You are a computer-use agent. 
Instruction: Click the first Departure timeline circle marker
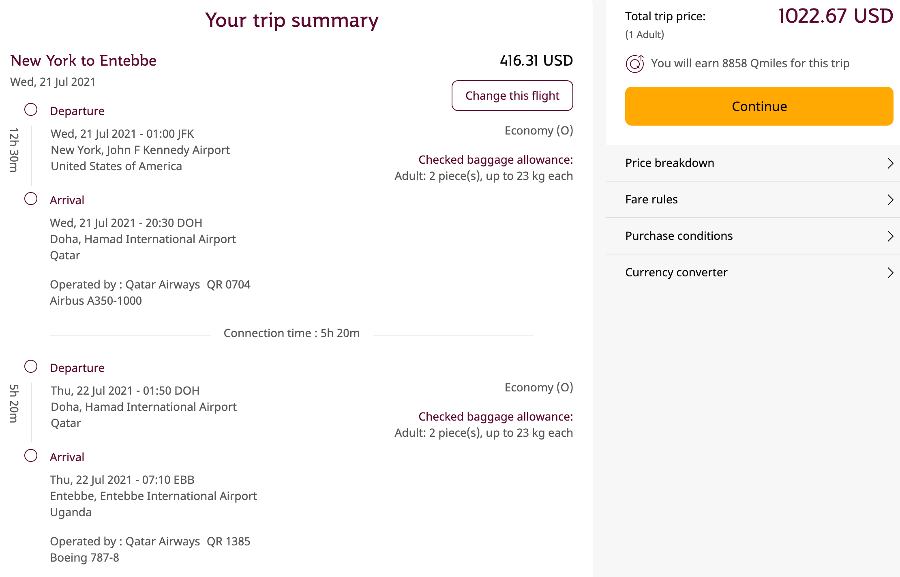(x=31, y=109)
